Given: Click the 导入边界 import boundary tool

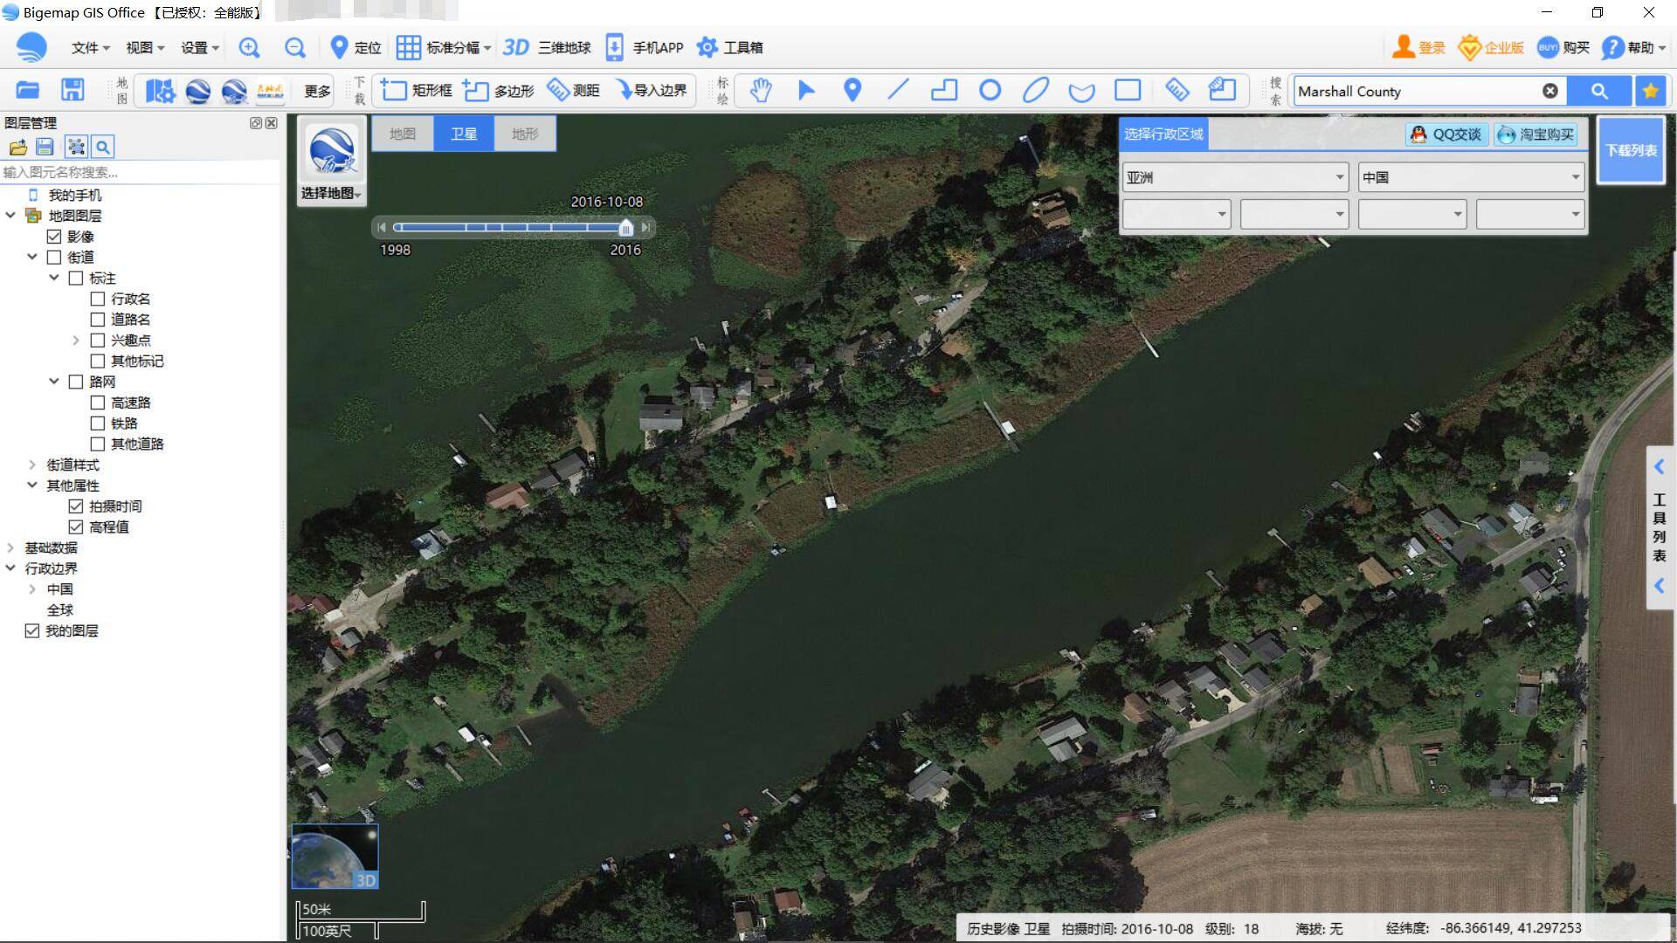Looking at the screenshot, I should click(651, 90).
